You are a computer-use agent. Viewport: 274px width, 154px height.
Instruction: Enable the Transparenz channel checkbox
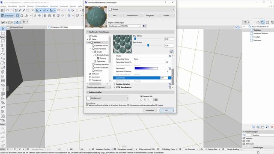(90, 80)
